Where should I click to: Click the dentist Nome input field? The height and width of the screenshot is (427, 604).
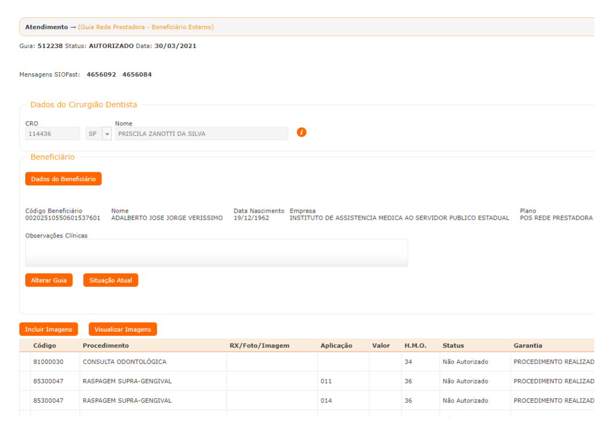pyautogui.click(x=201, y=134)
